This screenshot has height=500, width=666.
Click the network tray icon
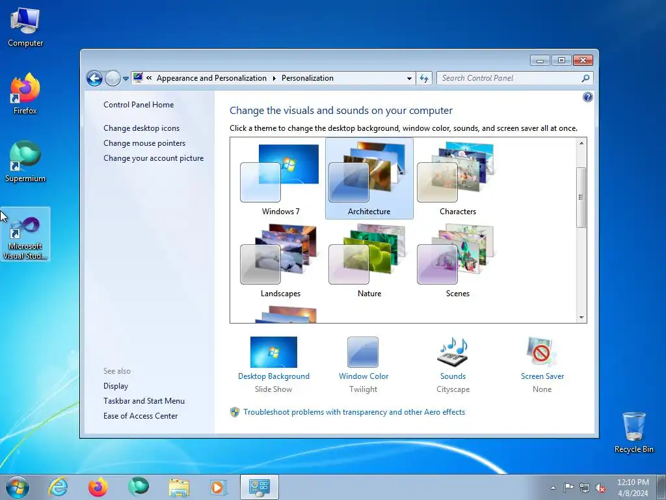pos(585,488)
